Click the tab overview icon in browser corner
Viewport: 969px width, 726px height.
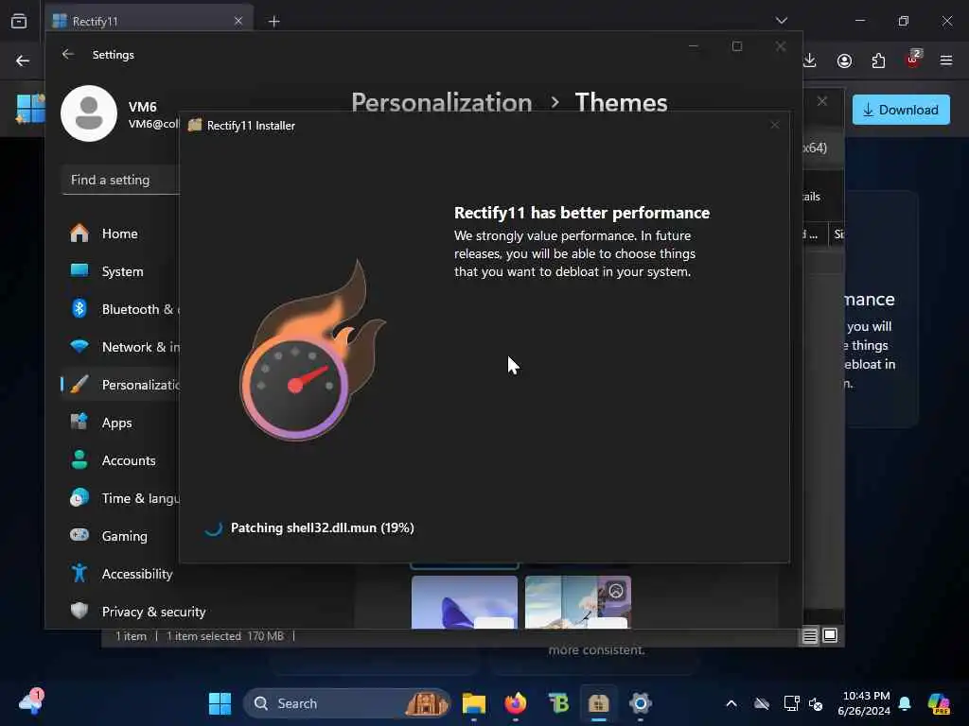coord(19,21)
